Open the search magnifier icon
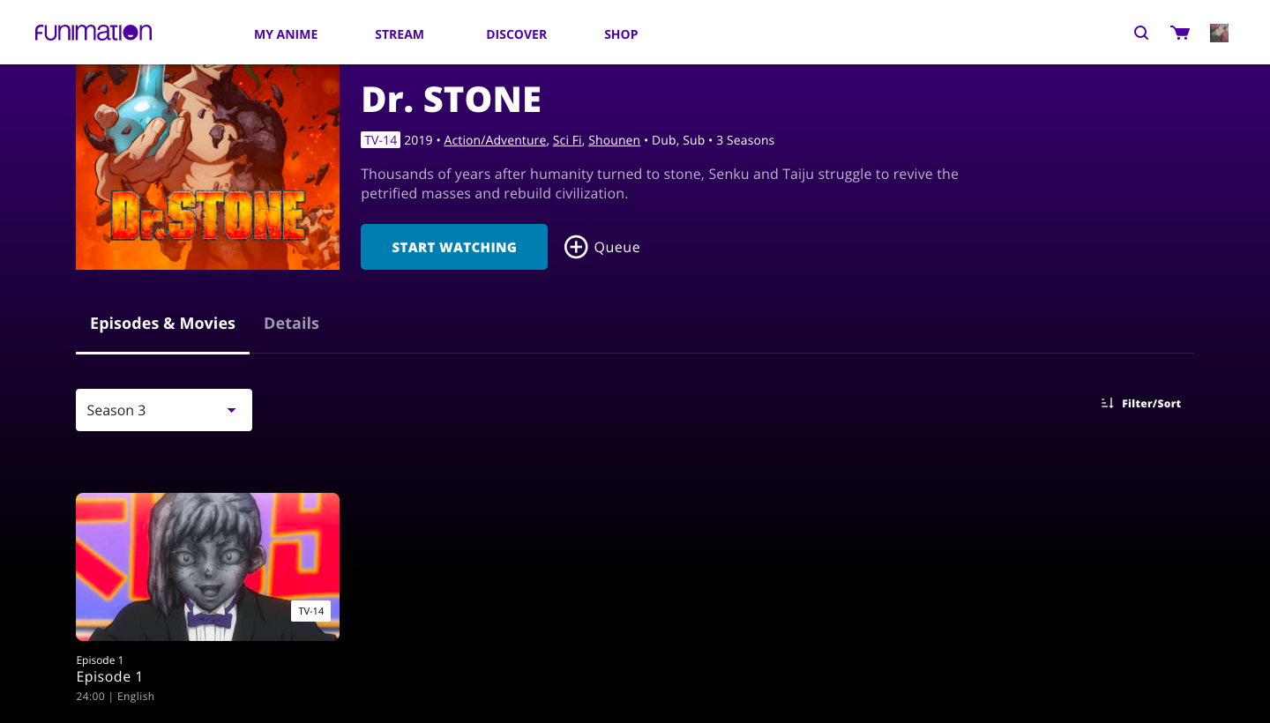 pos(1141,34)
